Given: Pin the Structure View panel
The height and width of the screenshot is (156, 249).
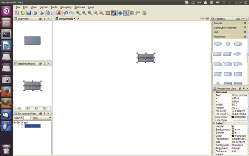Looking at the screenshot, I should click(x=45, y=113).
